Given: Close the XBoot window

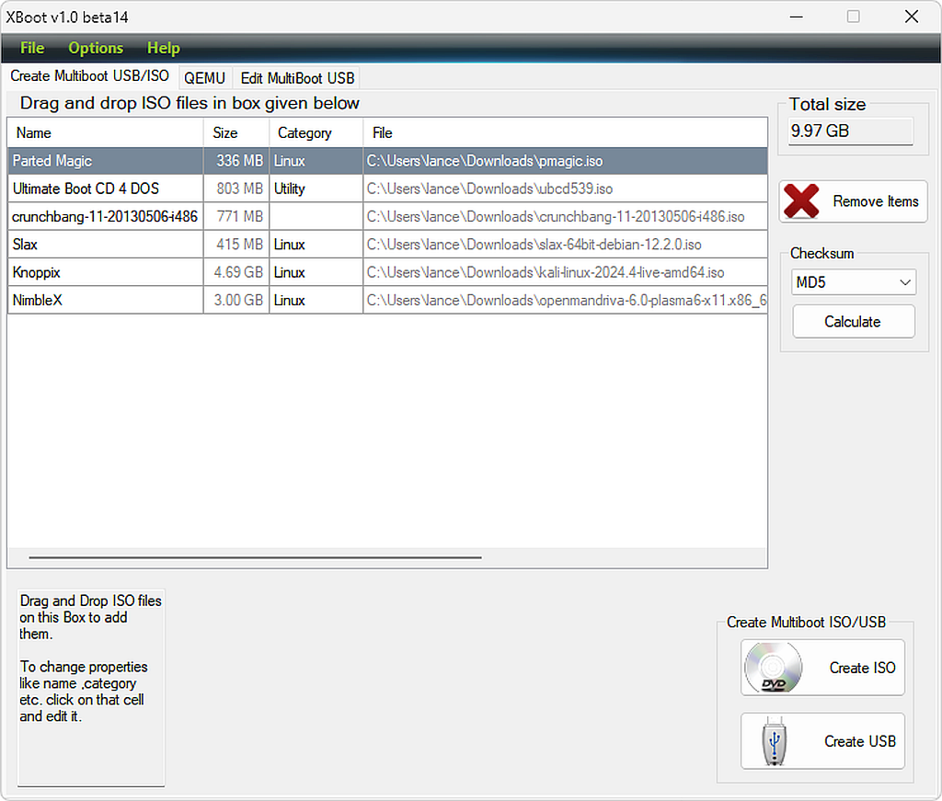Looking at the screenshot, I should [912, 17].
